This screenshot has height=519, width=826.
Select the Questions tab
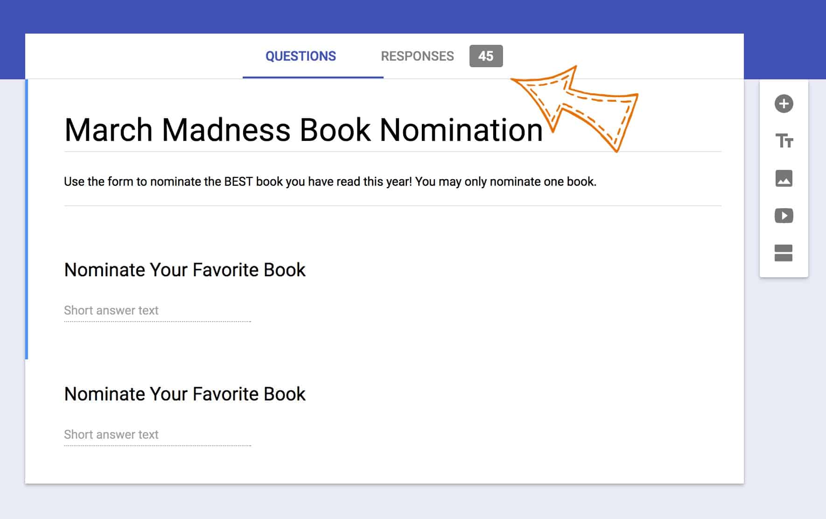coord(301,56)
